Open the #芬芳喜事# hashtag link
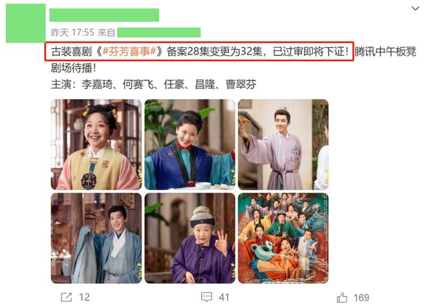The width and height of the screenshot is (439, 305). [129, 51]
